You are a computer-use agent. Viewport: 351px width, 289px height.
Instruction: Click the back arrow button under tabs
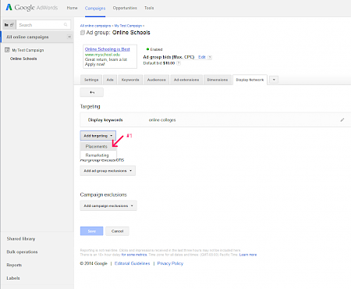point(92,92)
